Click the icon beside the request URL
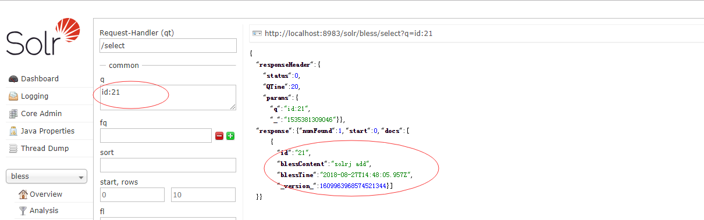The width and height of the screenshot is (704, 220). (x=257, y=34)
